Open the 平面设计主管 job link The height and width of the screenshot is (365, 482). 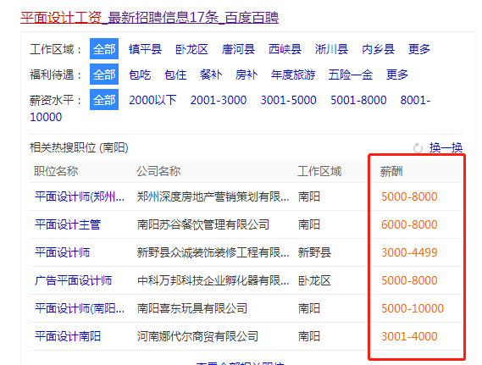pos(68,224)
